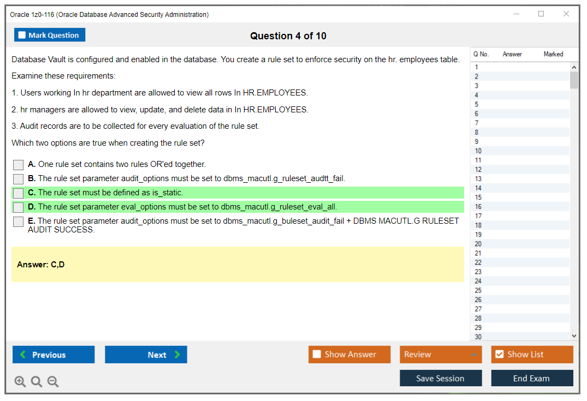The height and width of the screenshot is (401, 587).
Task: Click End Exam
Action: click(532, 378)
